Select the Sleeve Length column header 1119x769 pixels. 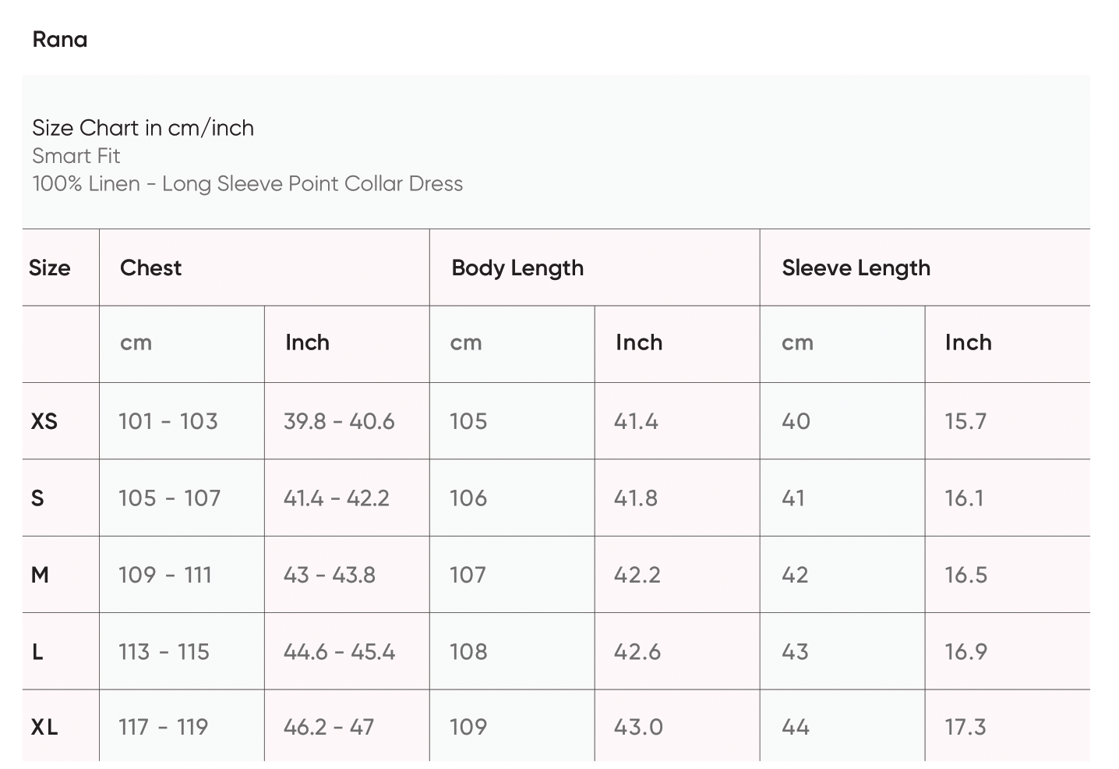coord(856,268)
